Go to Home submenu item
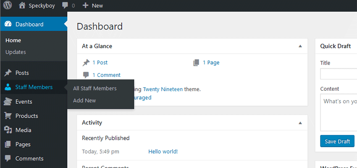 [13, 40]
